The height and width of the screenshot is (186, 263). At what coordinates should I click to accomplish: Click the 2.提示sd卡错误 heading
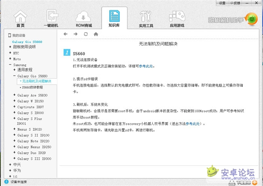85,79
